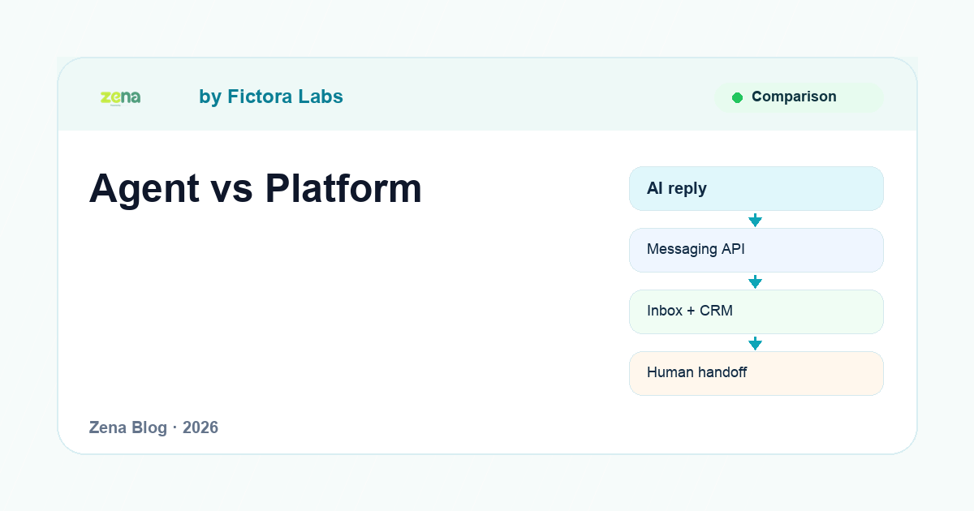Click the Comparison badge
Image resolution: width=974 pixels, height=511 pixels.
[799, 97]
